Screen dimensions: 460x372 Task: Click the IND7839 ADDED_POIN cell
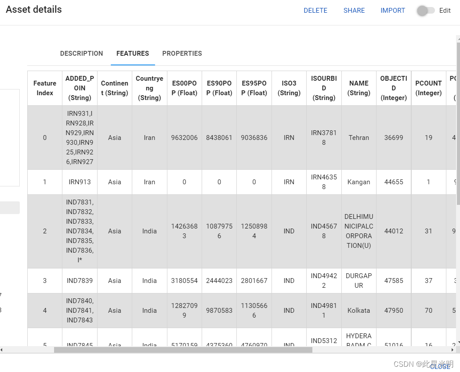[80, 281]
